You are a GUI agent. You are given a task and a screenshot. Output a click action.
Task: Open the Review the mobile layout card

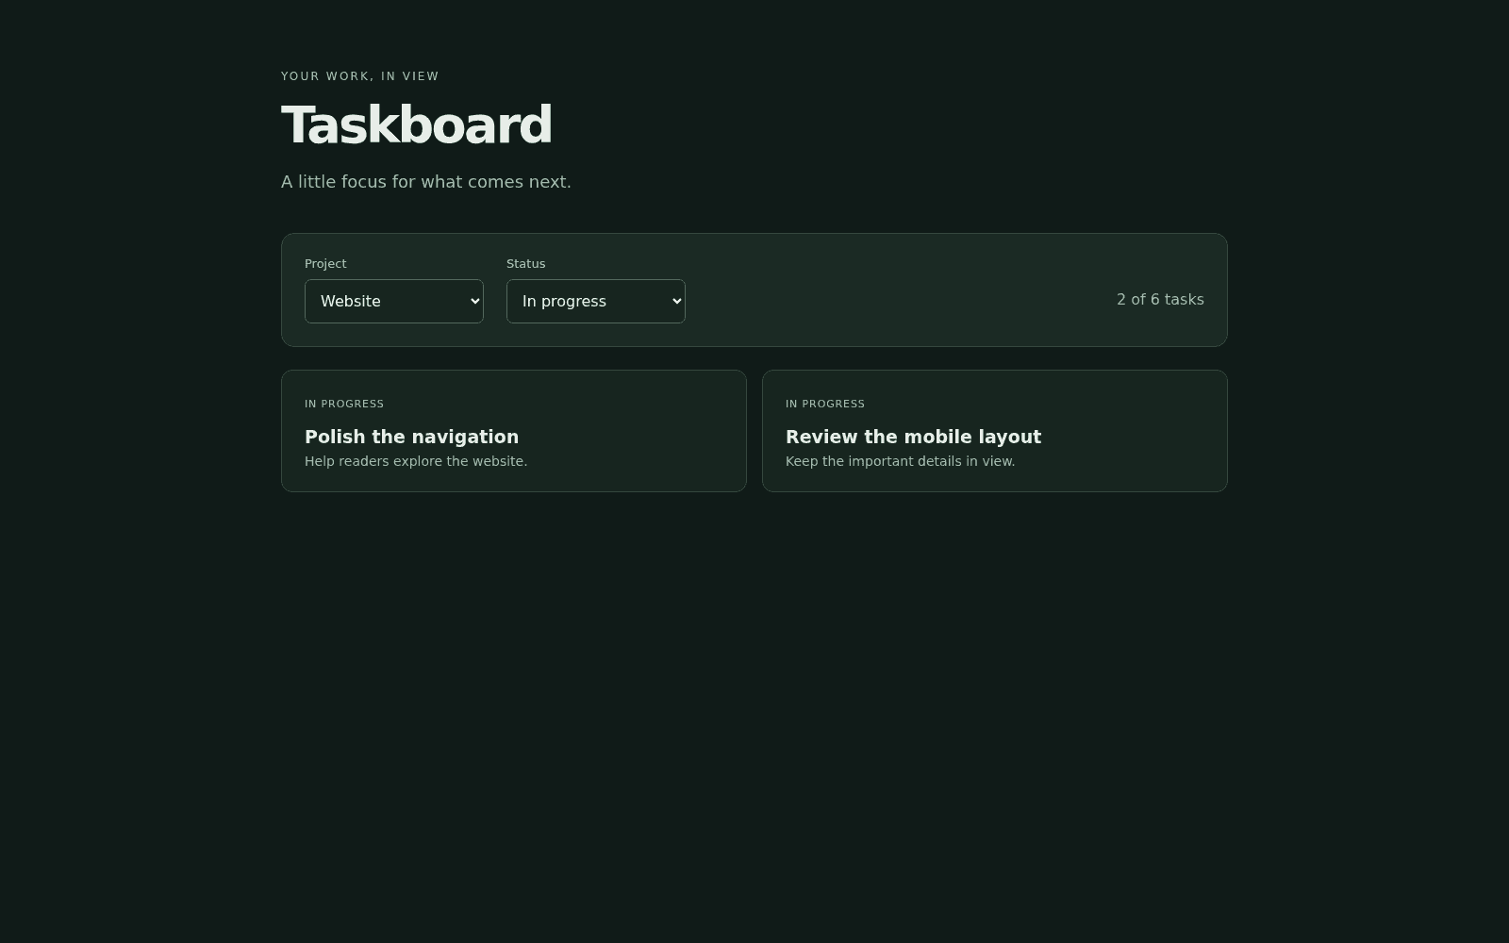point(995,431)
